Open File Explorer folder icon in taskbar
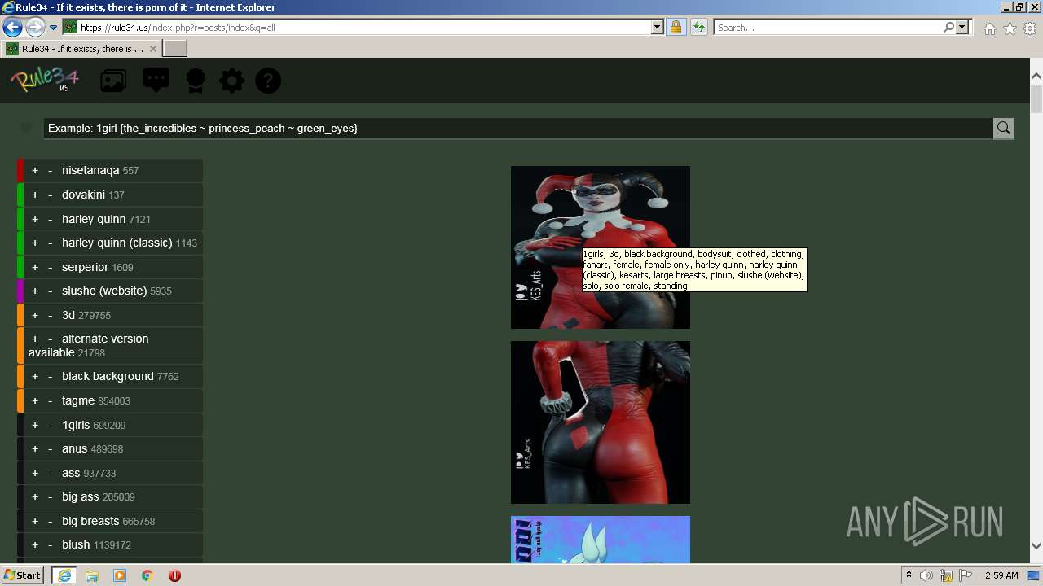Image resolution: width=1043 pixels, height=586 pixels. pyautogui.click(x=92, y=575)
